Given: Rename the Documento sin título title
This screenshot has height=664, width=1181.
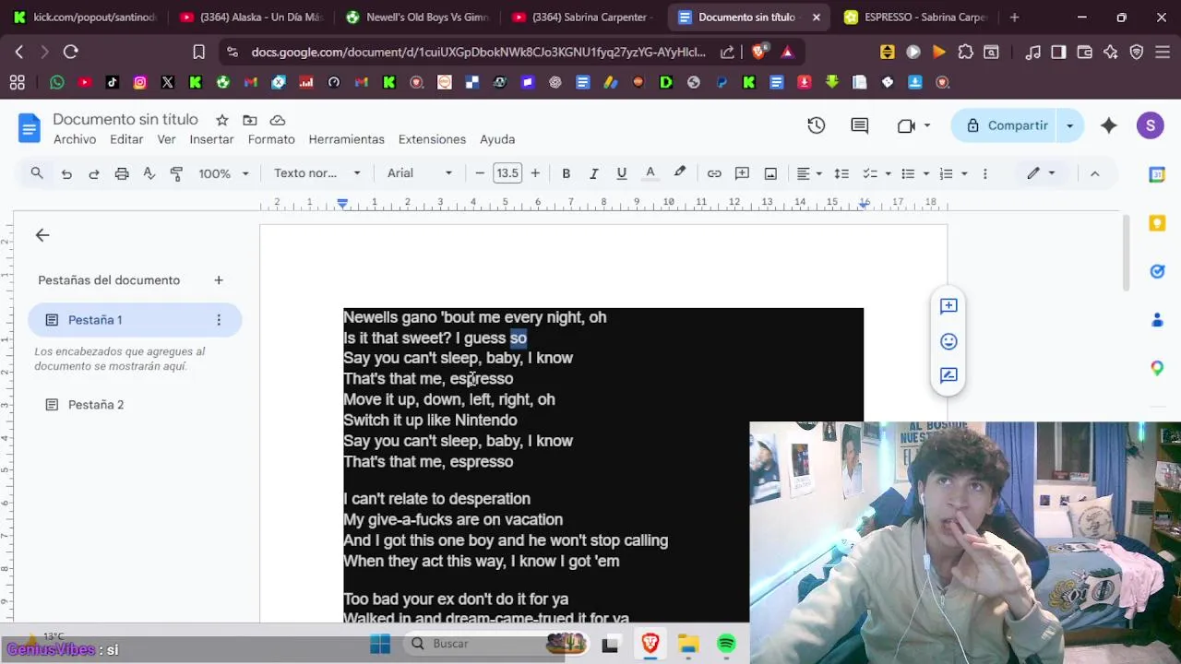Looking at the screenshot, I should (125, 119).
